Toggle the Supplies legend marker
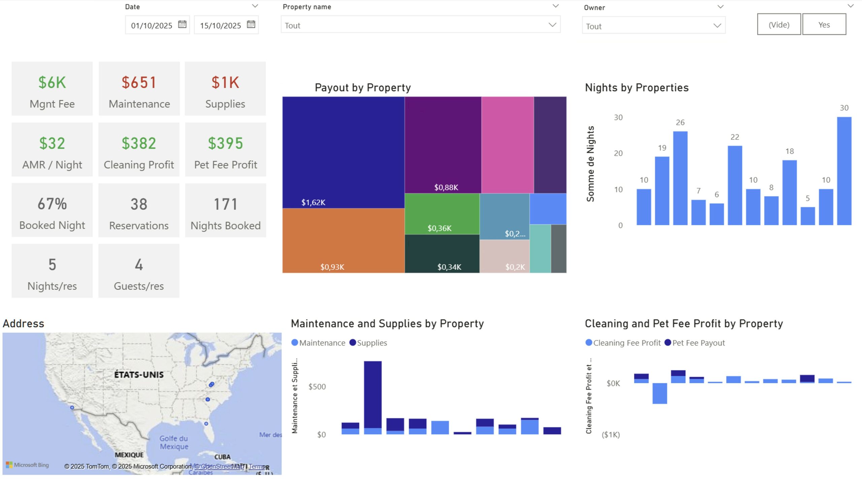This screenshot has height=484, width=862. (353, 343)
